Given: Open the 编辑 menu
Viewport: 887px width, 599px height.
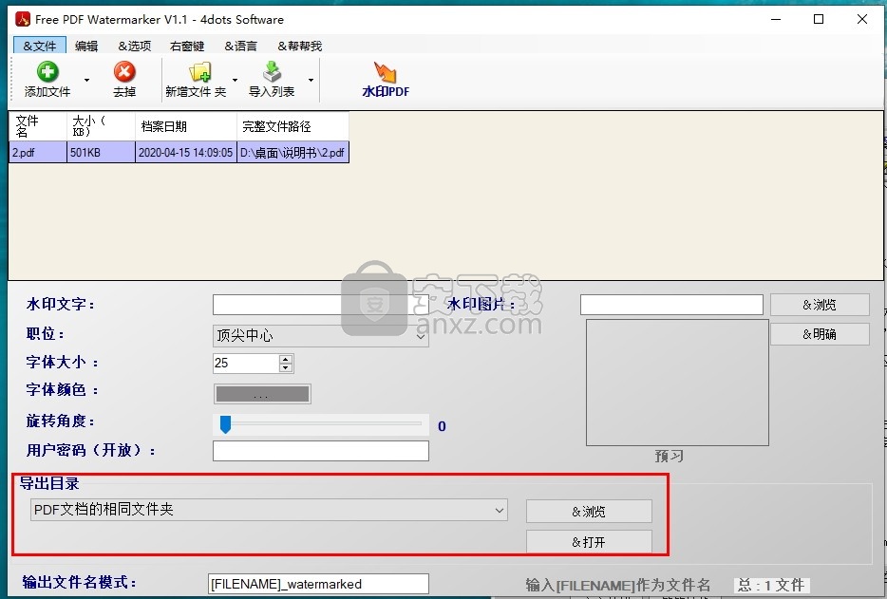Looking at the screenshot, I should click(86, 46).
